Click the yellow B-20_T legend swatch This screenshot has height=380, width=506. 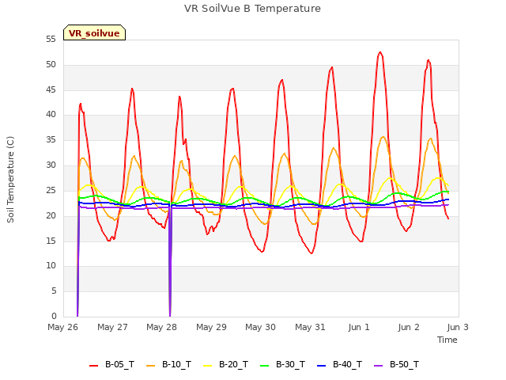tap(207, 366)
